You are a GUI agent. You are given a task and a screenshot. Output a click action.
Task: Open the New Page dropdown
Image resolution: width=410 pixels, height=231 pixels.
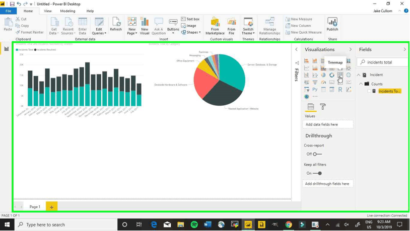pos(132,26)
